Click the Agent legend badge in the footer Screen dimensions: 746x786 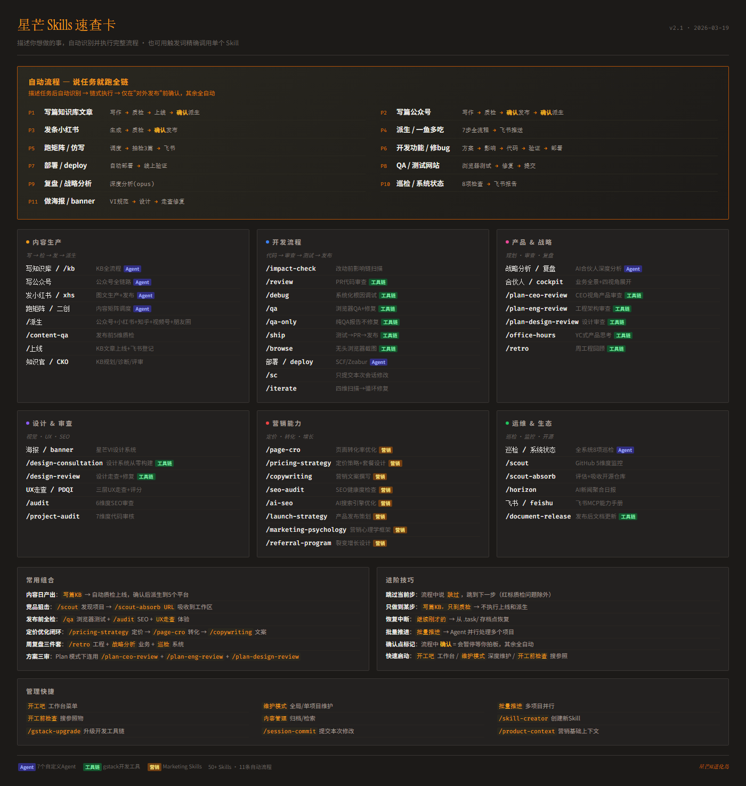[x=27, y=767]
